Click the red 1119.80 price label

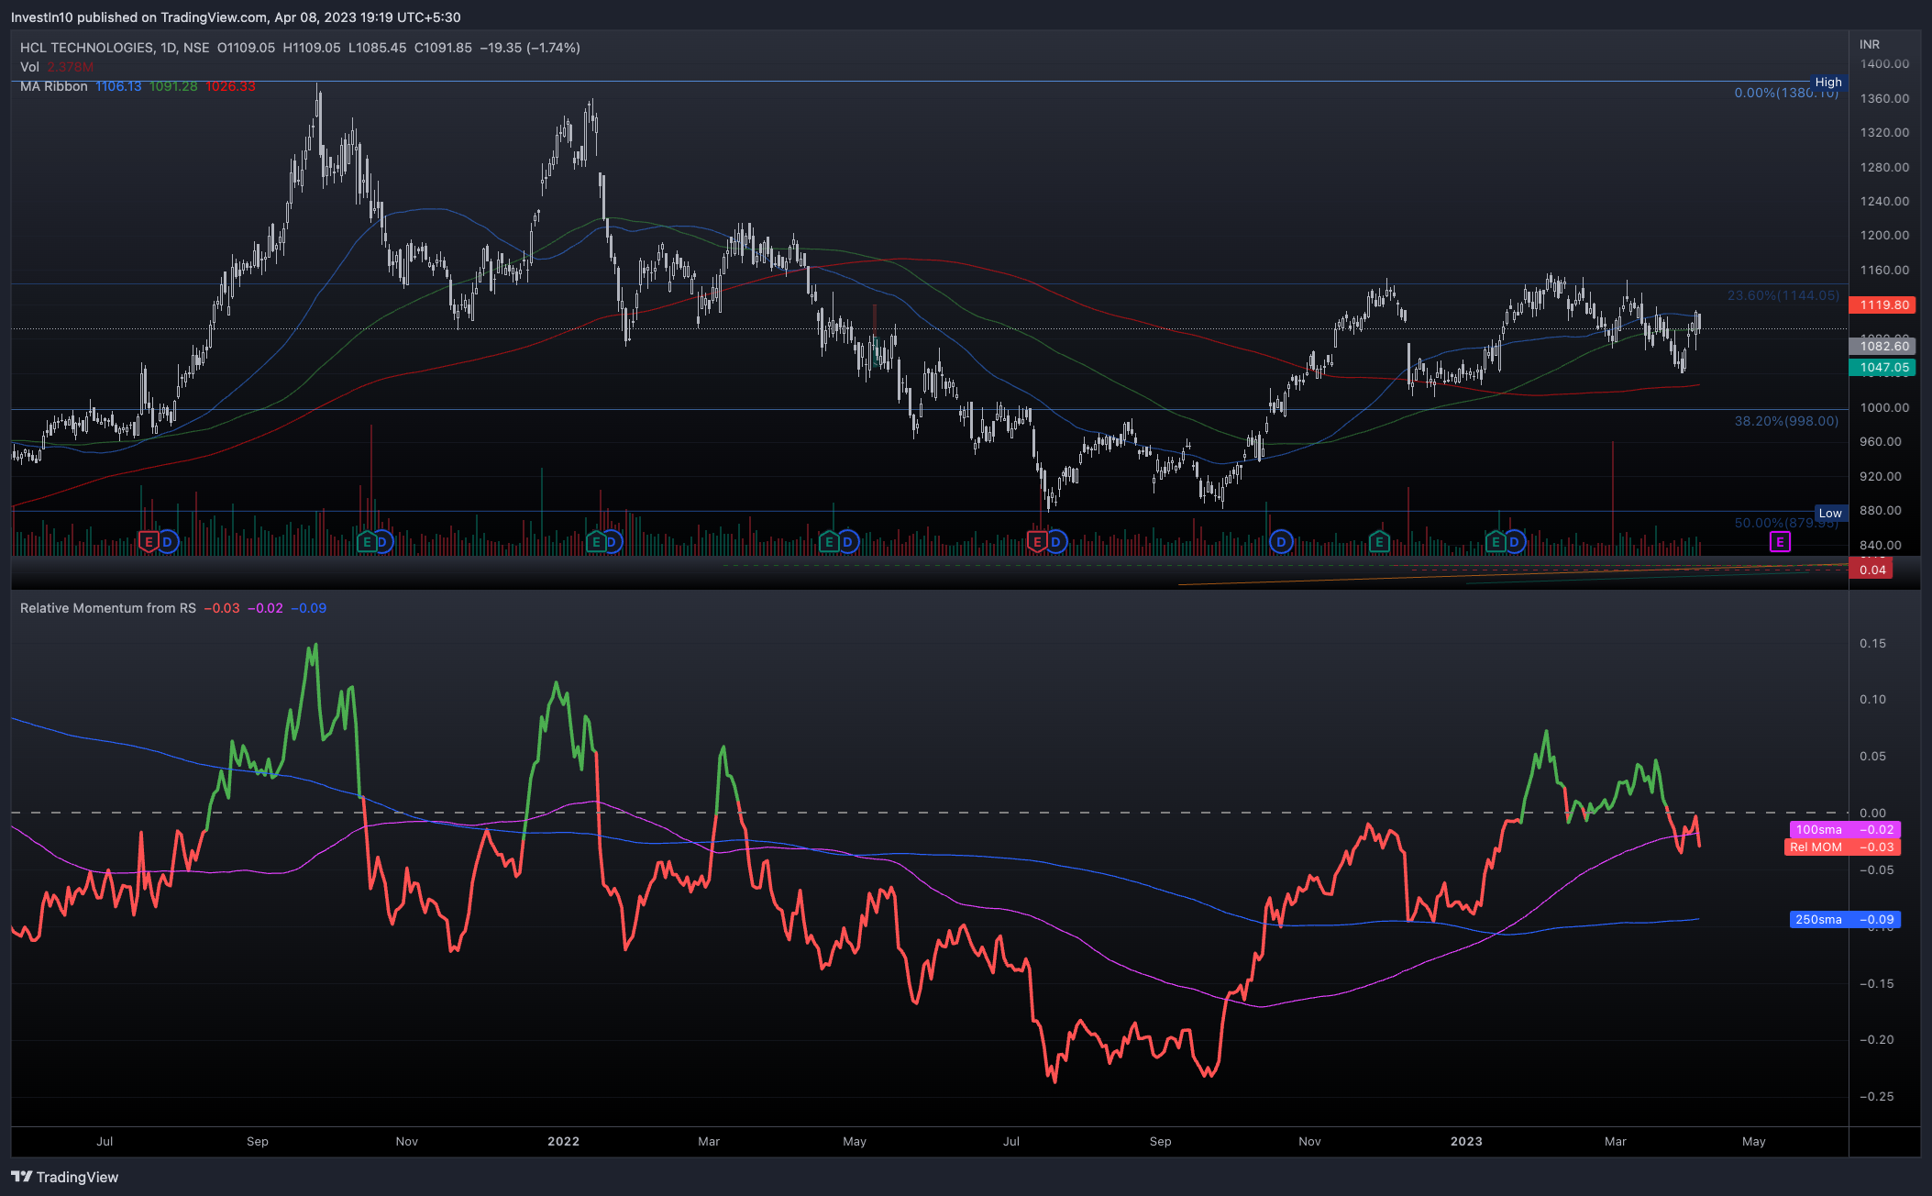(x=1884, y=305)
